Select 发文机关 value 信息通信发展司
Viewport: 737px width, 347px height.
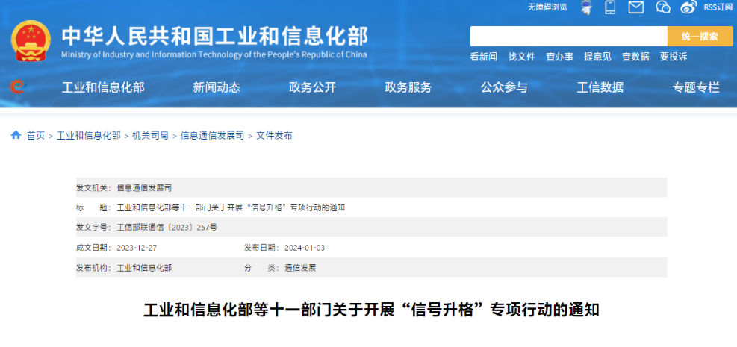click(144, 188)
